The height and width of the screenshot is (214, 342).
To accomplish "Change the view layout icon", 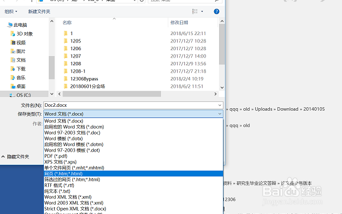I will (x=195, y=11).
